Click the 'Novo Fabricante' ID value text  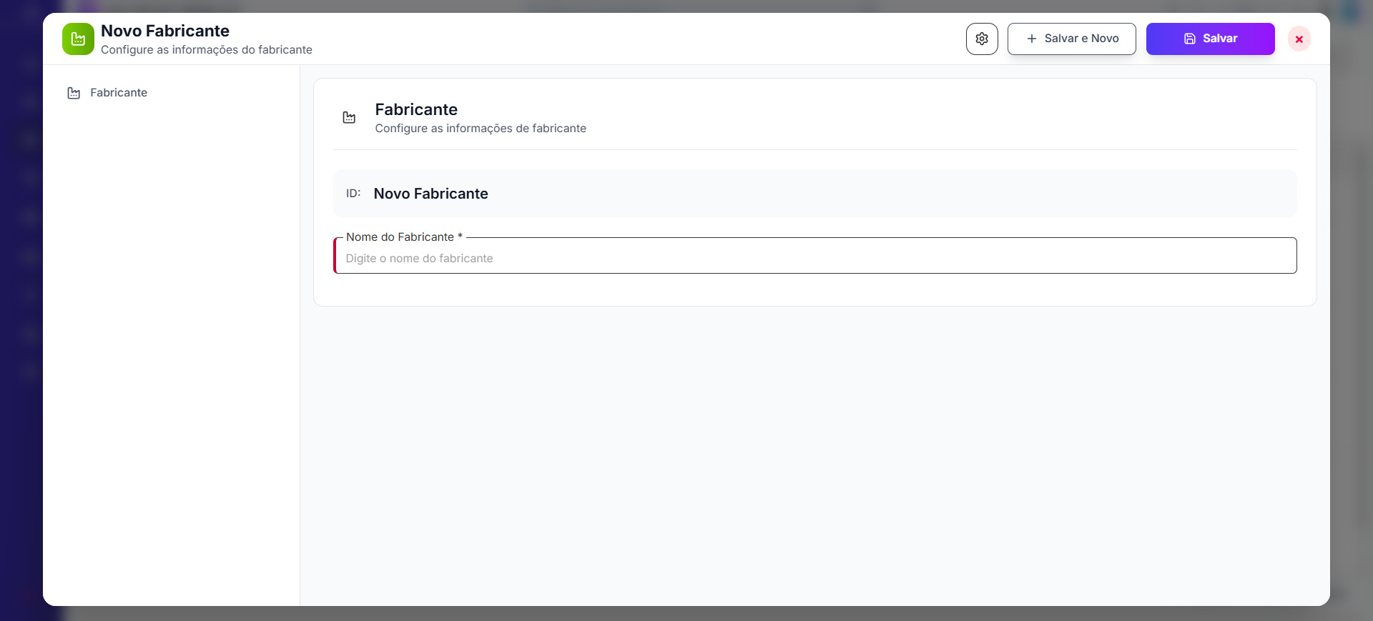pos(430,194)
